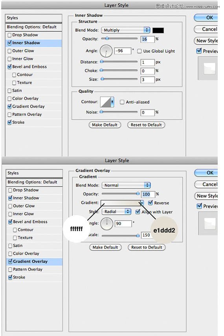Click Distance slider track
Image resolution: width=224 pixels, height=336 pixels.
tap(119, 62)
